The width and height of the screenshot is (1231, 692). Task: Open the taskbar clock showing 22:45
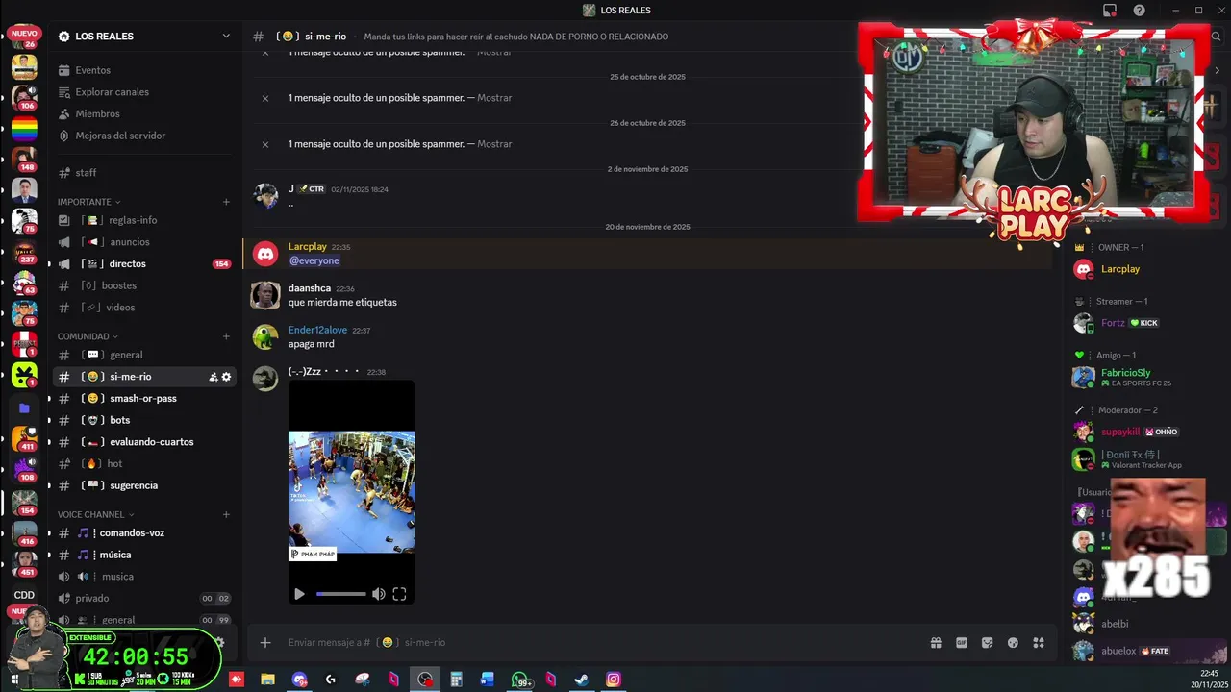[1209, 680]
